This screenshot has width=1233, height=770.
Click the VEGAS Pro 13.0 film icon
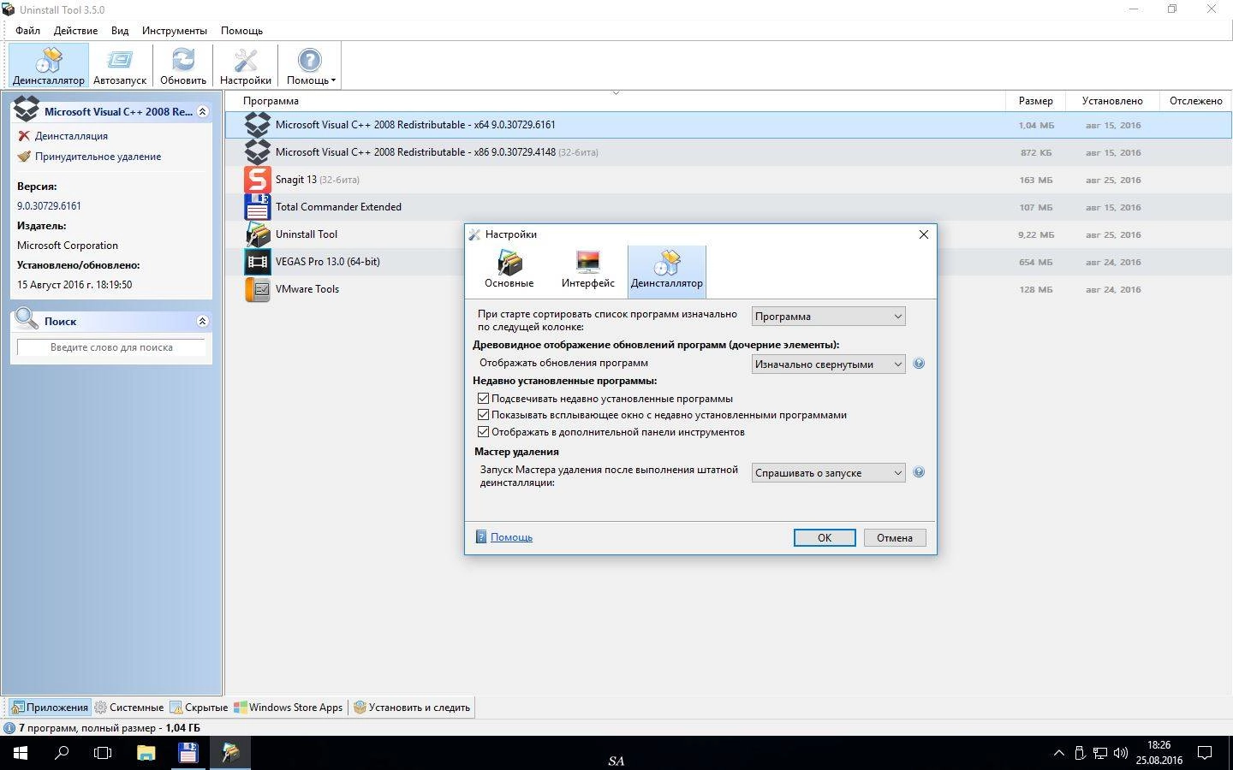tap(257, 262)
